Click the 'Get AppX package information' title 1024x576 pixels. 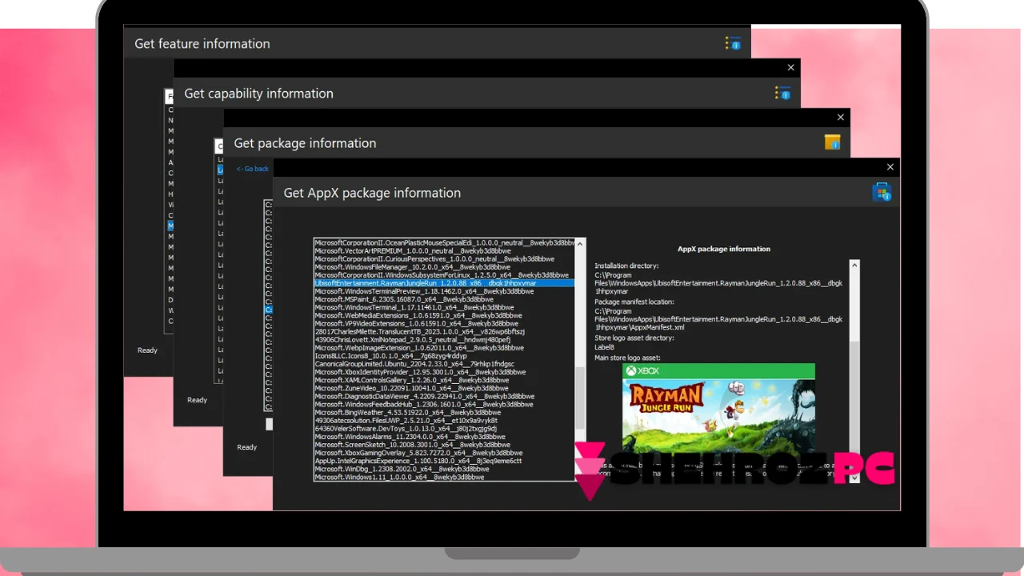pyautogui.click(x=372, y=193)
